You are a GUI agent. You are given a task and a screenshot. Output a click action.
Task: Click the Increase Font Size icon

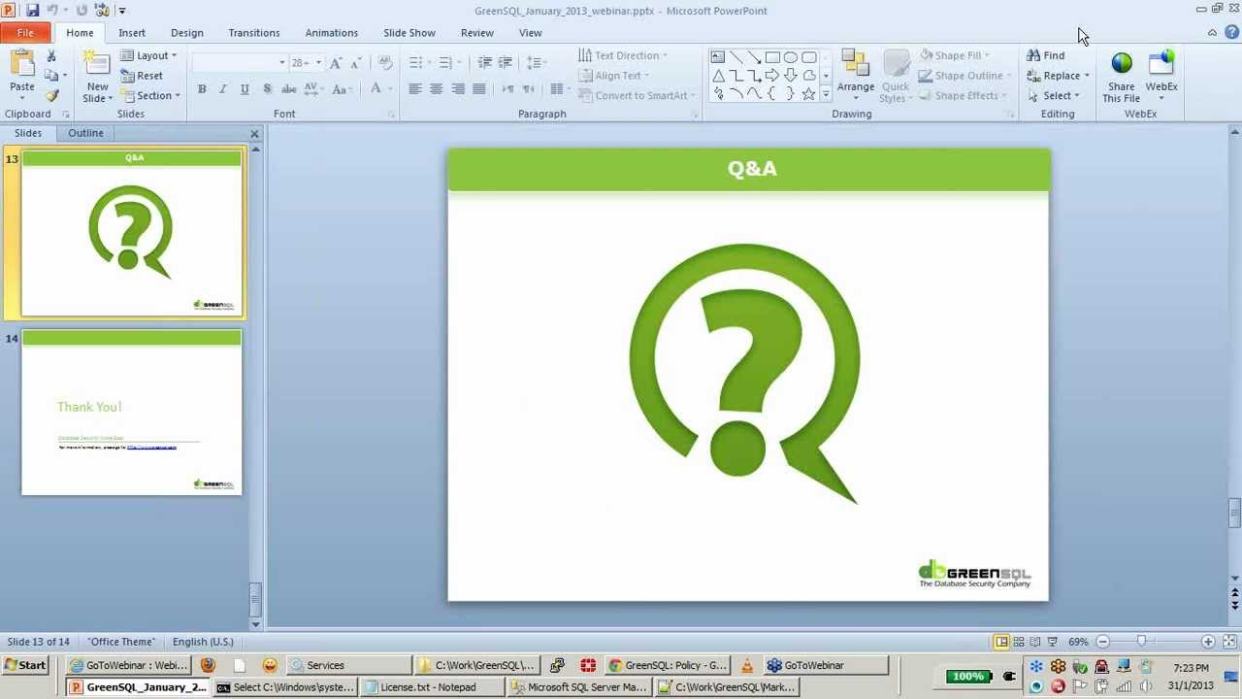point(336,62)
